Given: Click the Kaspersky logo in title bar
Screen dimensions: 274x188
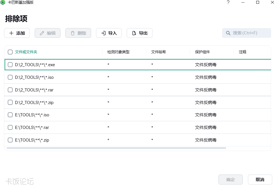Looking at the screenshot, I should coord(3,3).
